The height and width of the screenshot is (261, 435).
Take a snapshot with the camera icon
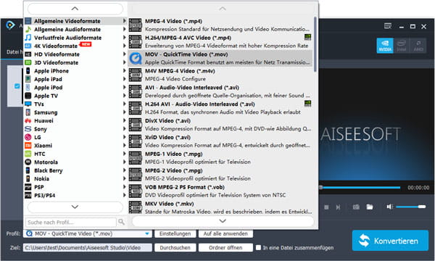coord(356,207)
